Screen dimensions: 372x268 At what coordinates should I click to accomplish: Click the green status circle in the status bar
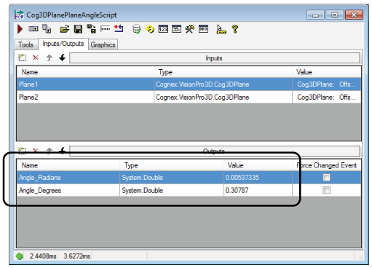coord(20,256)
